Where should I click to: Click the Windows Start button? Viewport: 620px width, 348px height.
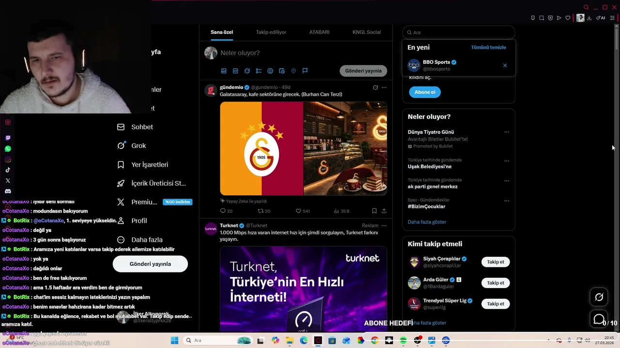(174, 340)
